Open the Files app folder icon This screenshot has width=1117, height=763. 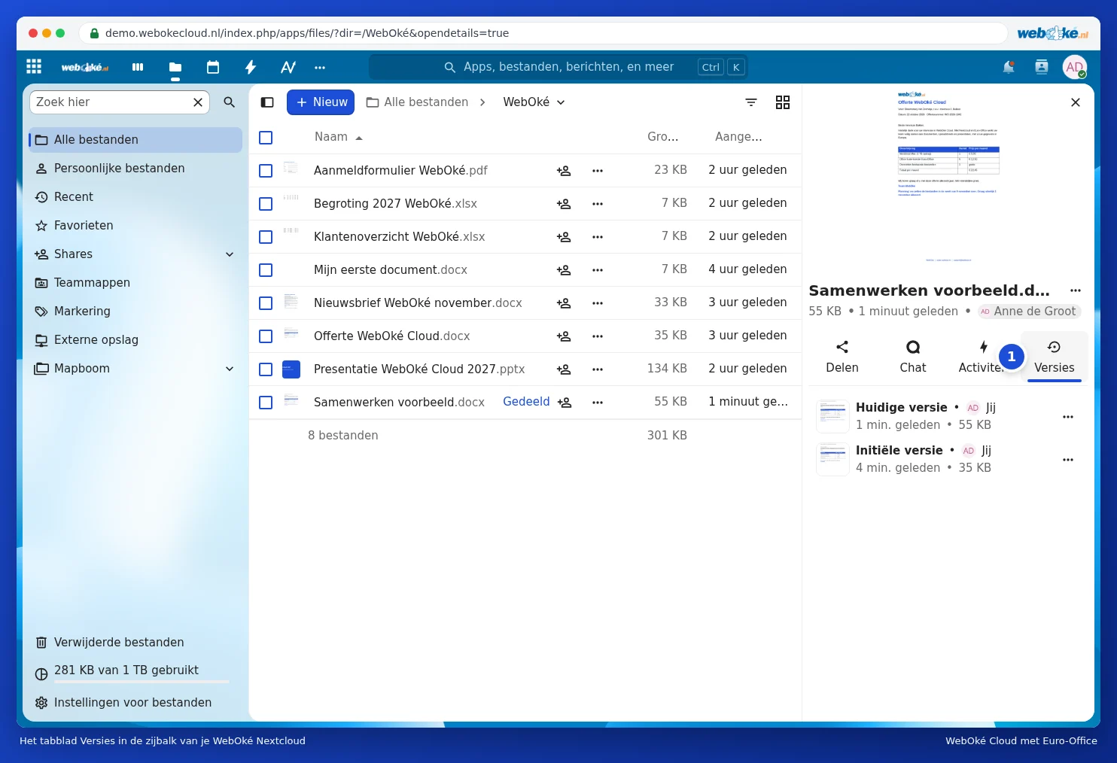pos(175,67)
